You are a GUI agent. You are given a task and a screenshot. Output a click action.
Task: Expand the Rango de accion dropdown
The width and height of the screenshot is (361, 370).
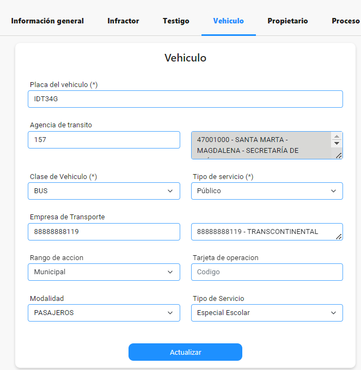[104, 272]
